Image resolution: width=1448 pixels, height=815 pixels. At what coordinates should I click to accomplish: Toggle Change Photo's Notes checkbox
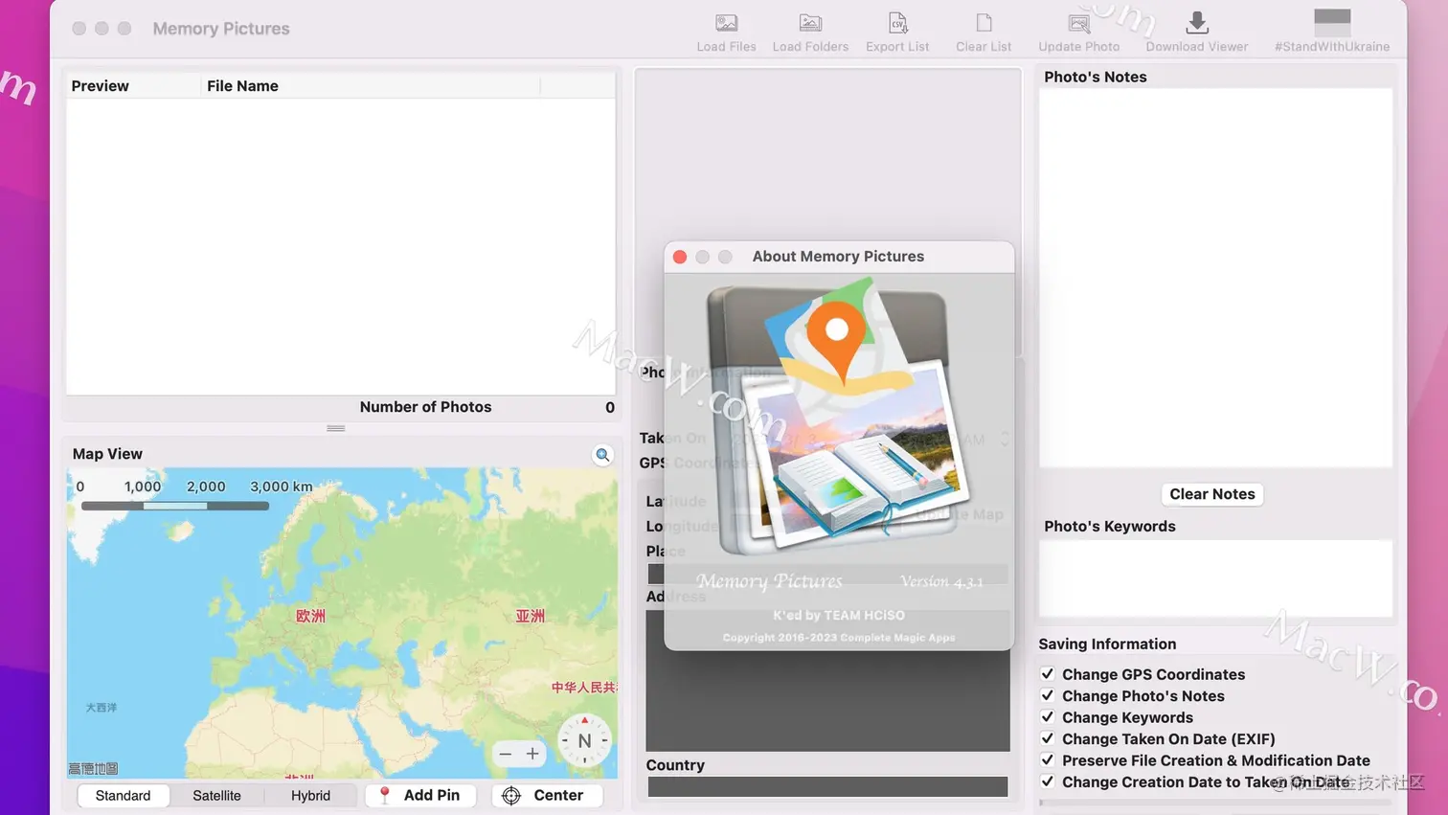pyautogui.click(x=1048, y=695)
